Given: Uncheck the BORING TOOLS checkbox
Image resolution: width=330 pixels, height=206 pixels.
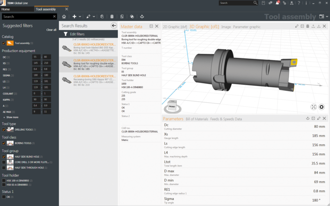Looking at the screenshot, I should pos(4,143).
